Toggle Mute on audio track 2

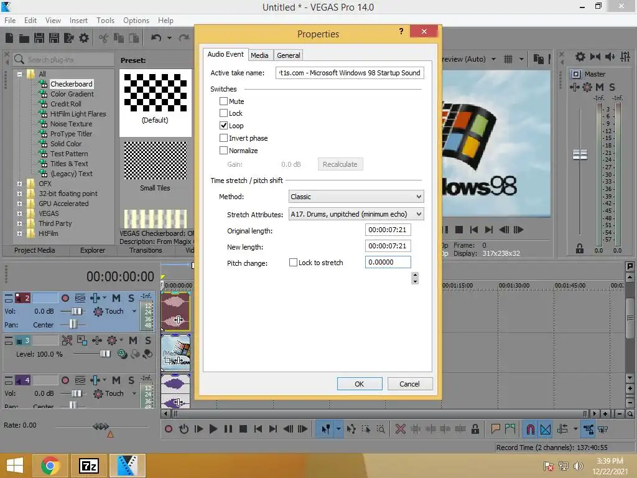116,298
